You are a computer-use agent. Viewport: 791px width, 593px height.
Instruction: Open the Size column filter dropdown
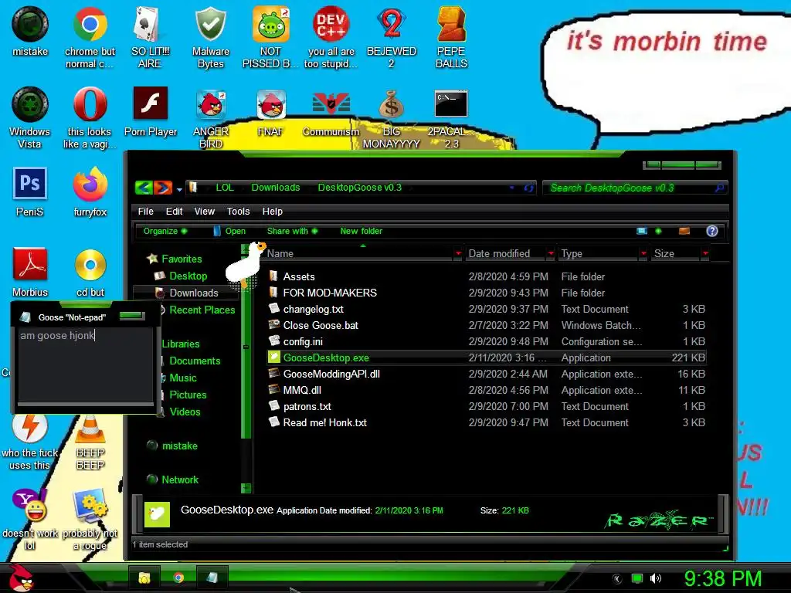click(x=705, y=253)
